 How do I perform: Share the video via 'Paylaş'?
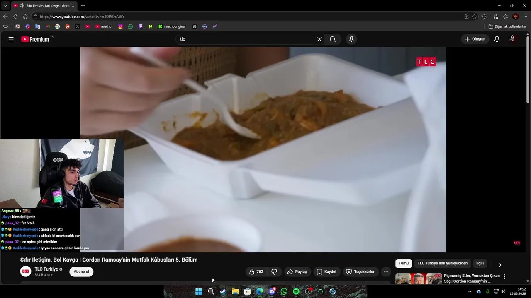click(x=297, y=272)
